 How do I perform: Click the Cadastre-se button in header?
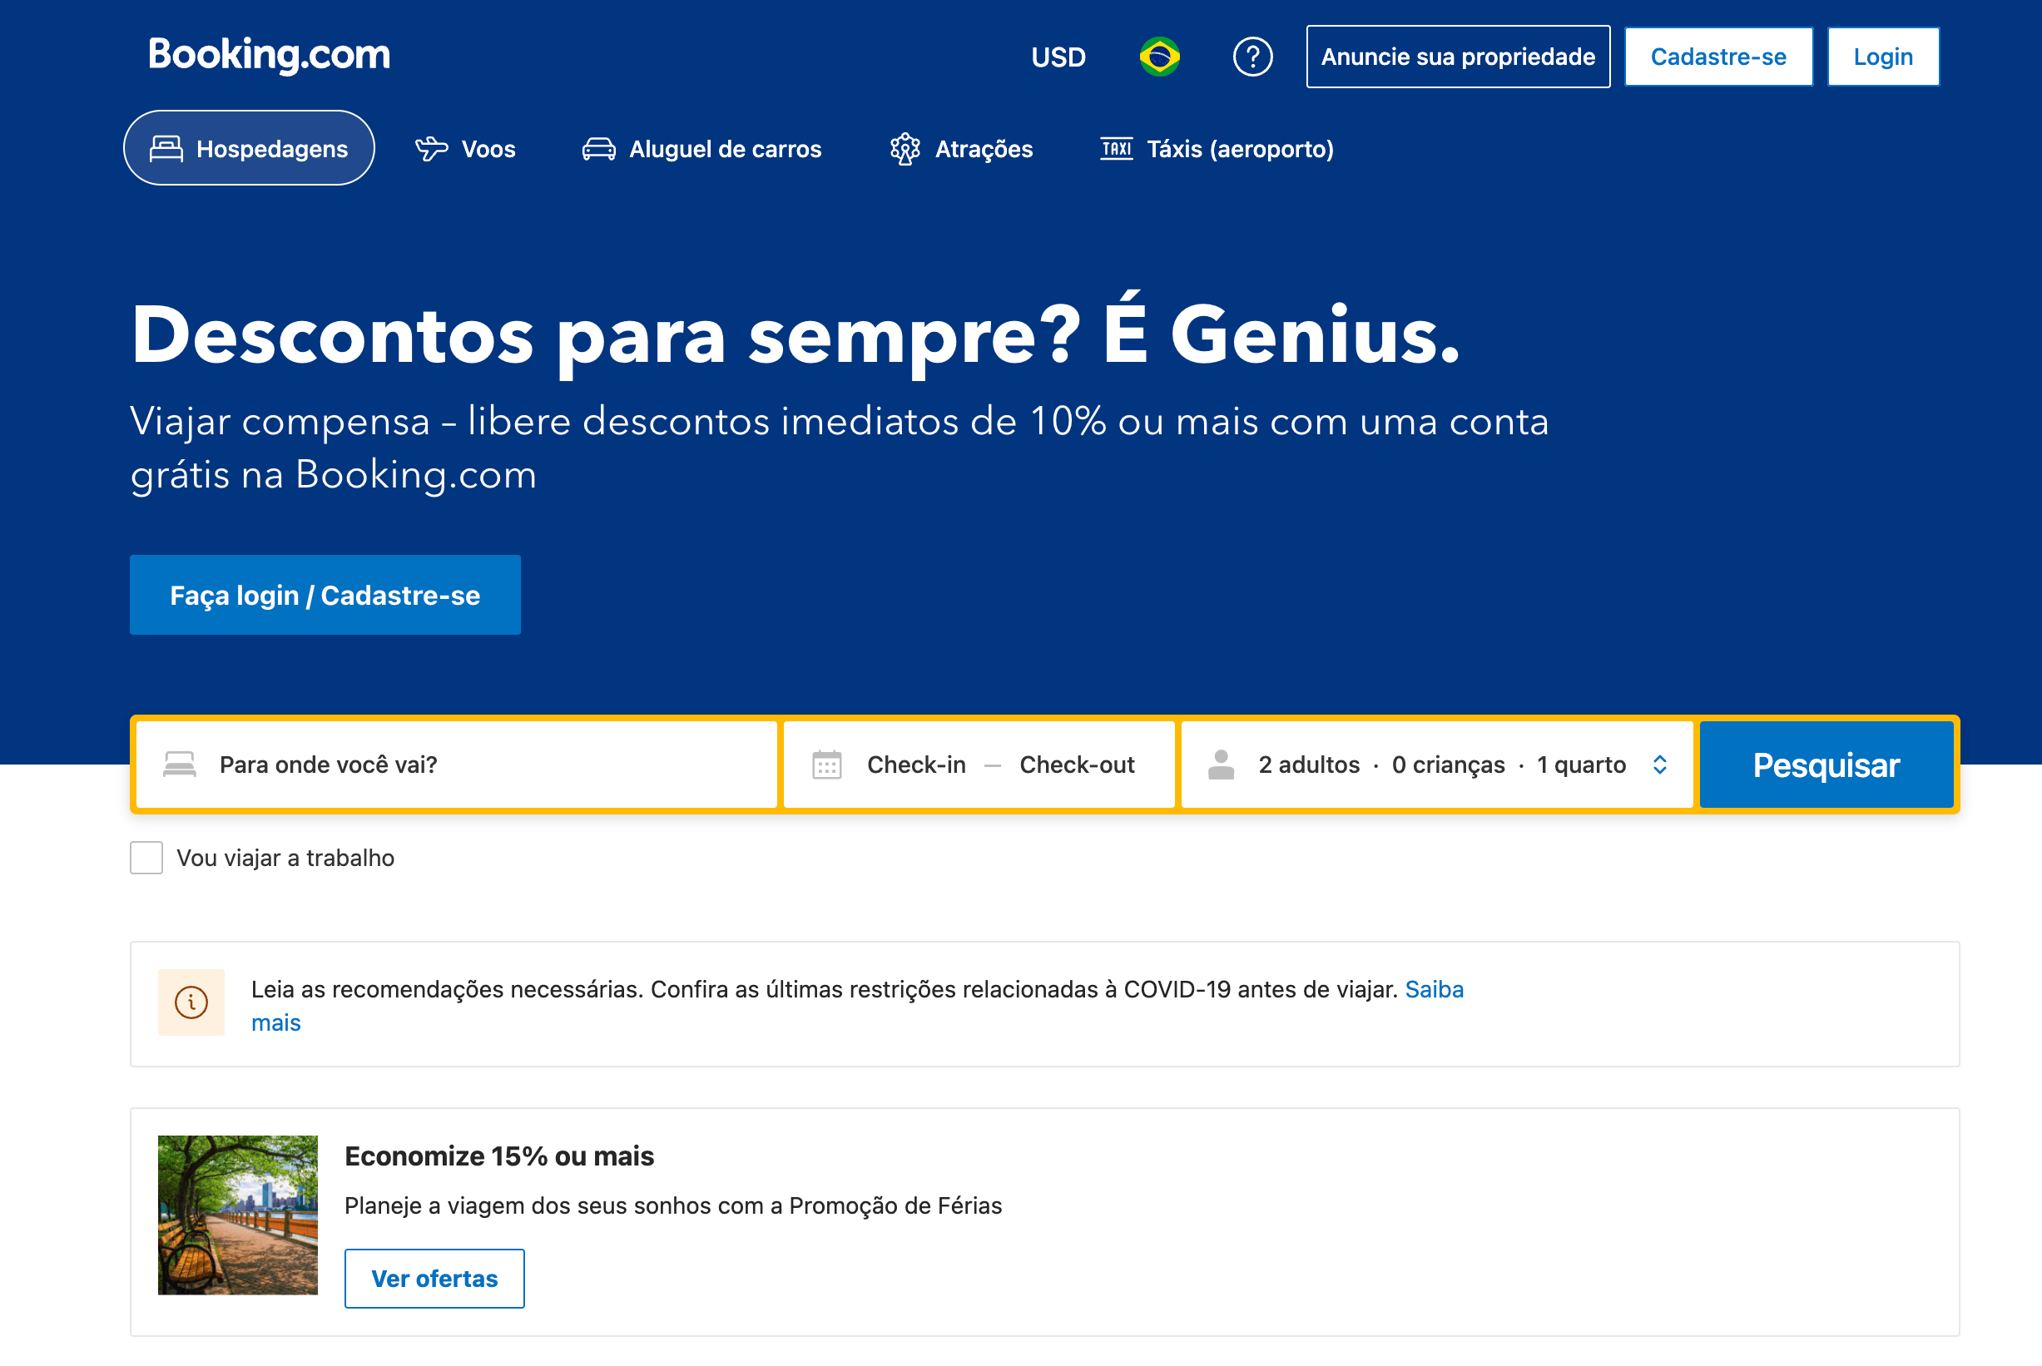click(x=1718, y=57)
